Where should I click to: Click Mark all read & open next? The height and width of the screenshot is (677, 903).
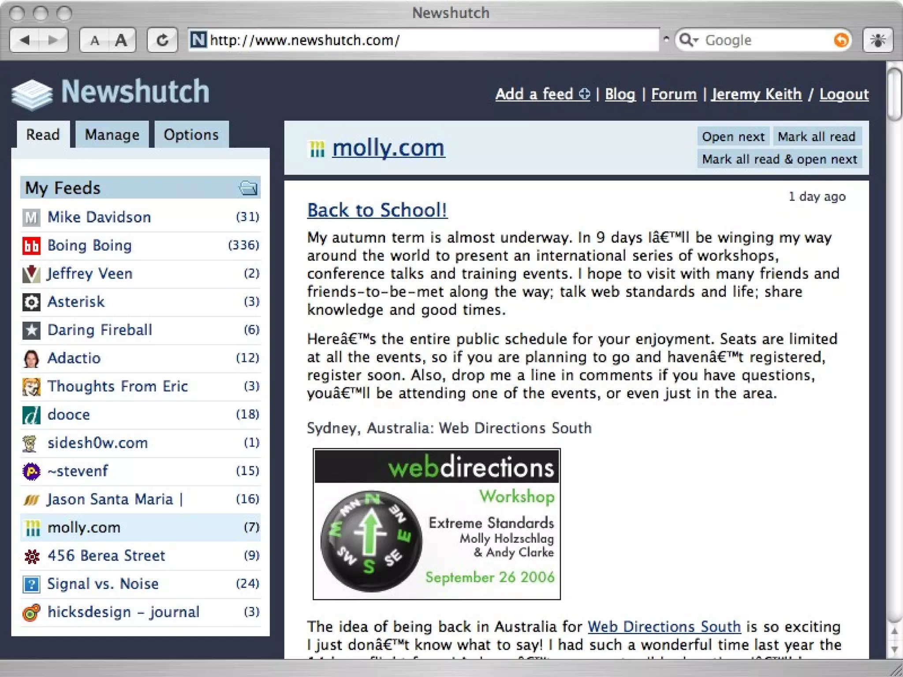[x=779, y=159]
